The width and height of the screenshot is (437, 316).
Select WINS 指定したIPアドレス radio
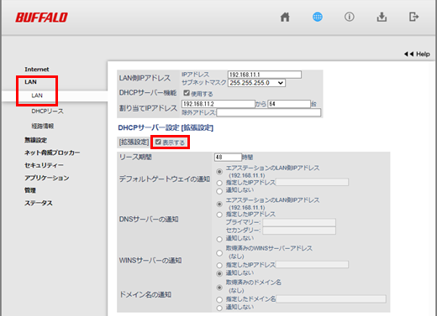tap(219, 265)
